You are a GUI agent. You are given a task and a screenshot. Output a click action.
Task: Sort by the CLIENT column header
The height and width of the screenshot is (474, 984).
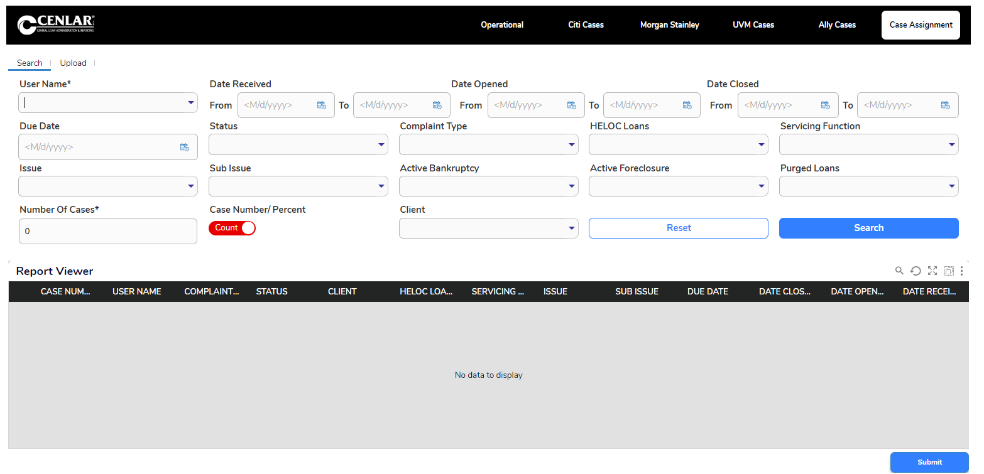pyautogui.click(x=342, y=292)
